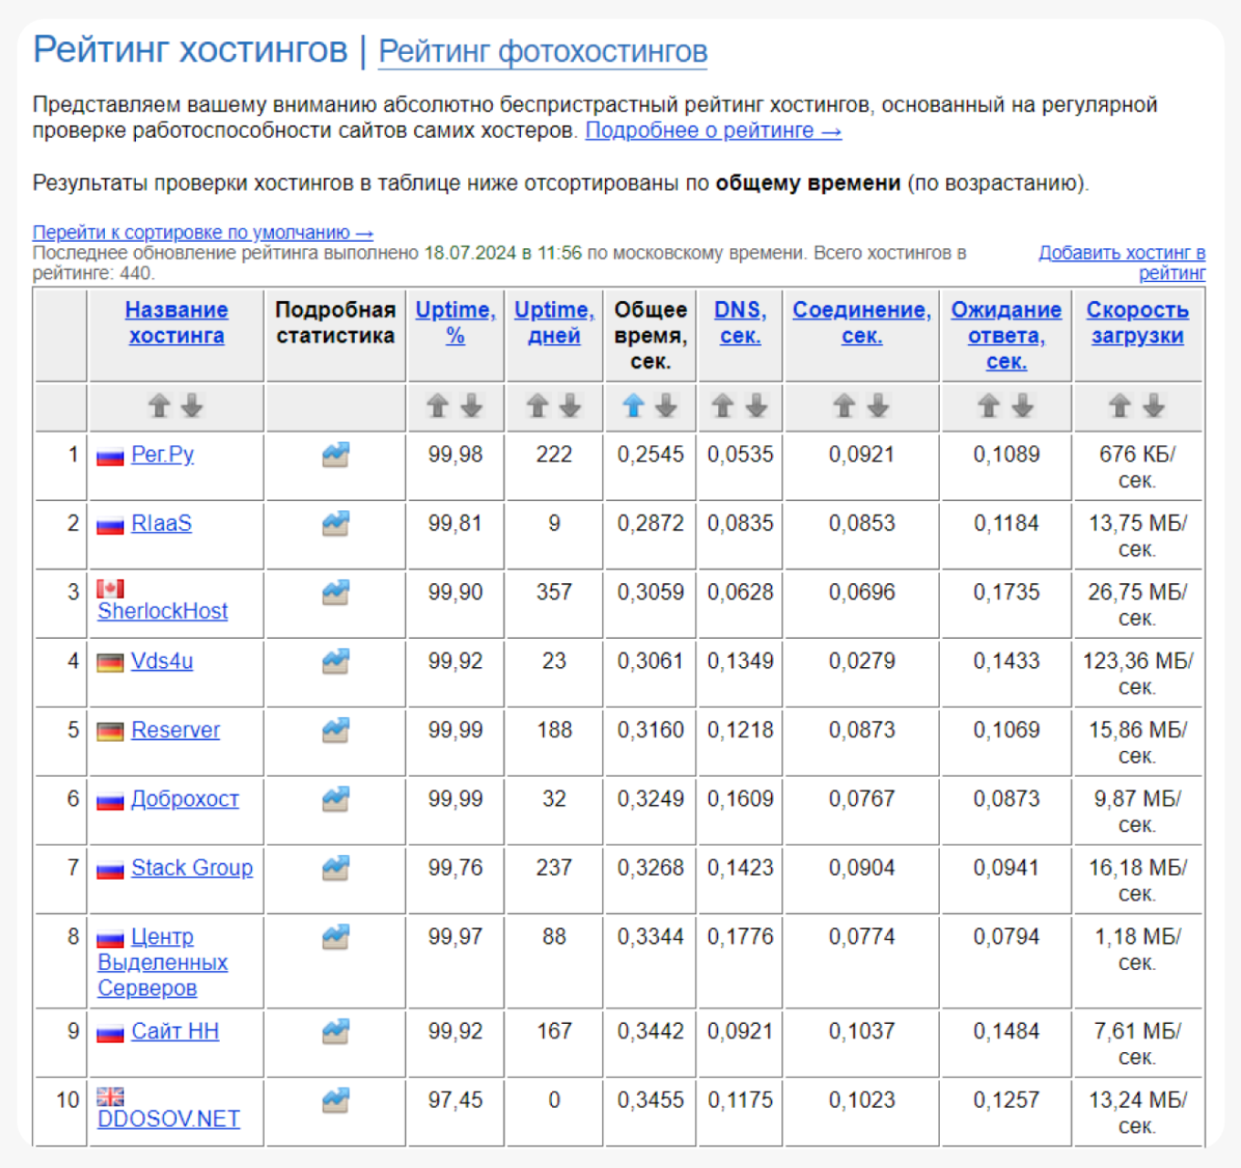Click Подробнее о рейтинге link

click(713, 130)
